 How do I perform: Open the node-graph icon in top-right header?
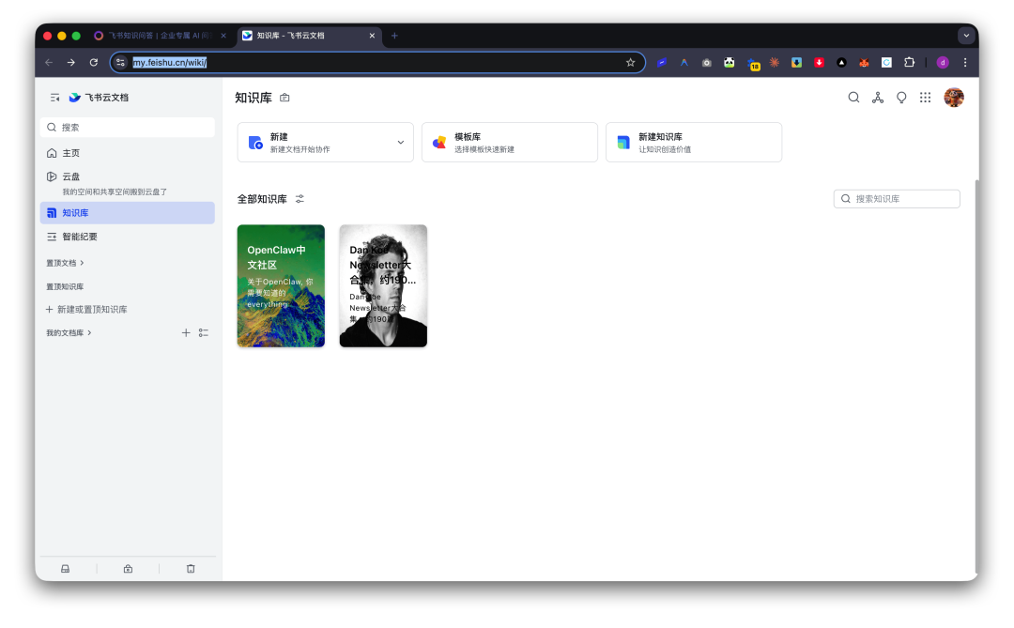878,98
